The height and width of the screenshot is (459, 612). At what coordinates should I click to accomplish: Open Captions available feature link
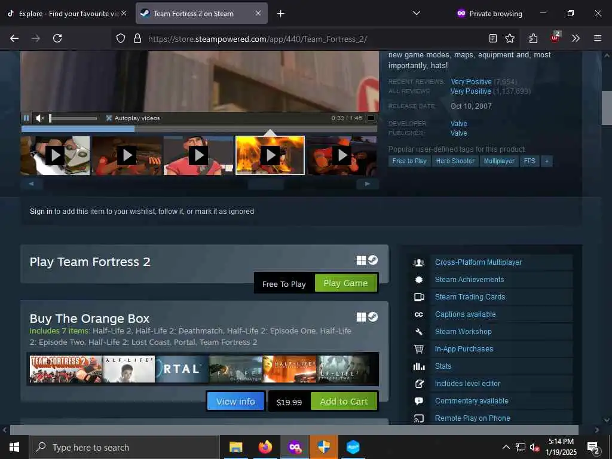pos(465,314)
